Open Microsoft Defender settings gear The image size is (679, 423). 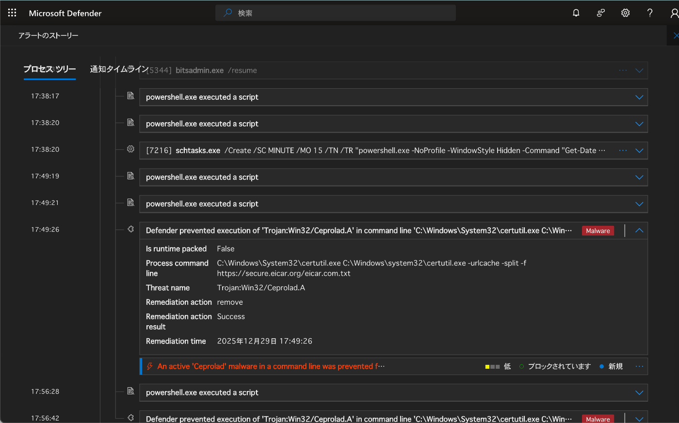click(625, 13)
